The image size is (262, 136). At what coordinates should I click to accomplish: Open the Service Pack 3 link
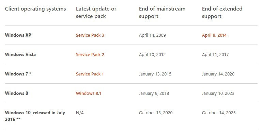[90, 35]
